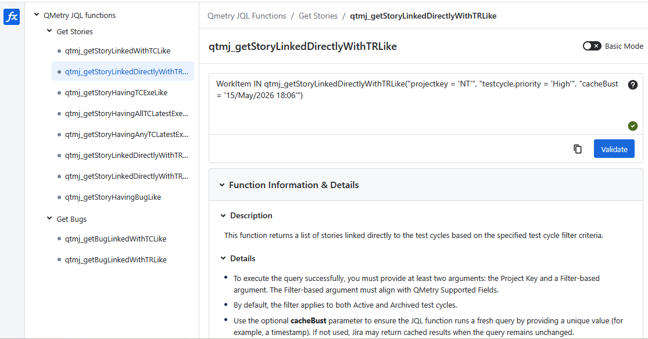Viewport: 648px width, 339px height.
Task: Click the Get Stories group label
Action: (x=74, y=31)
